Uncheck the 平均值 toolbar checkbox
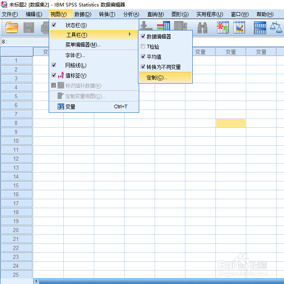This screenshot has width=284, height=284. tap(143, 56)
